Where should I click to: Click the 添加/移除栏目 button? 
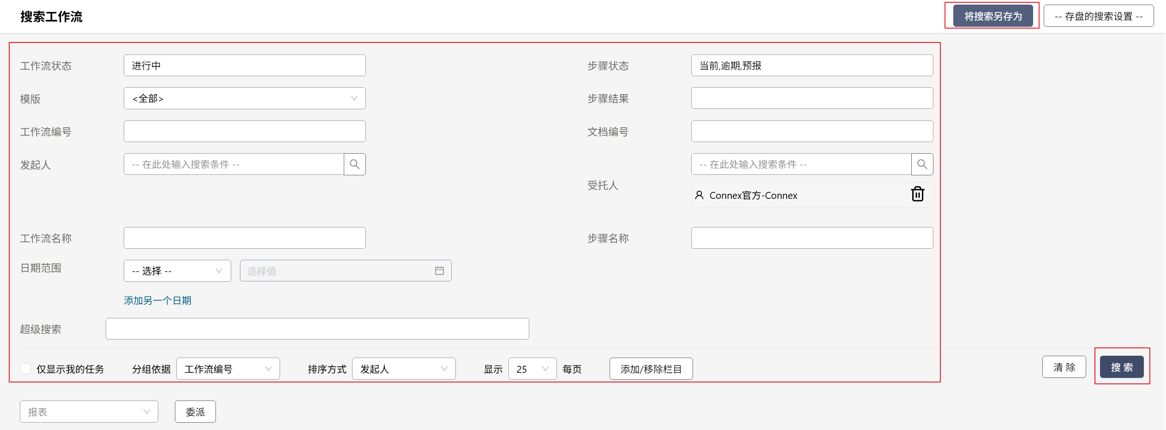(x=651, y=369)
